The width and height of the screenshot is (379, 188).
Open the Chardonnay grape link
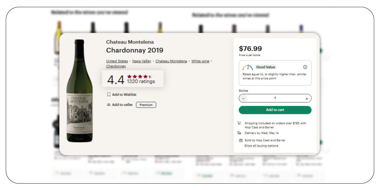116,66
